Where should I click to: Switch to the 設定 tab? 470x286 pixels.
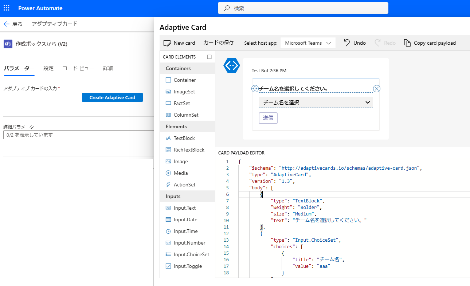48,68
